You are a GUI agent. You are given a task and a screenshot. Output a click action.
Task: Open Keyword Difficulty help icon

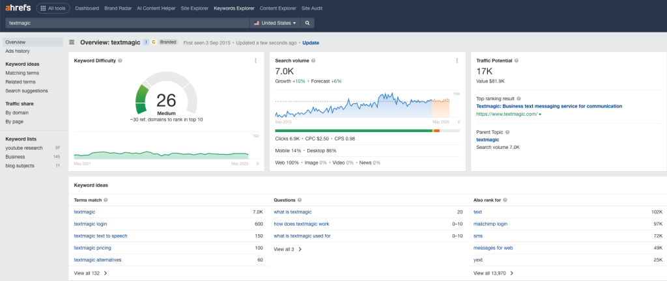click(121, 60)
